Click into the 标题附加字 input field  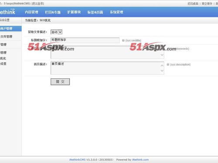(x=85, y=40)
